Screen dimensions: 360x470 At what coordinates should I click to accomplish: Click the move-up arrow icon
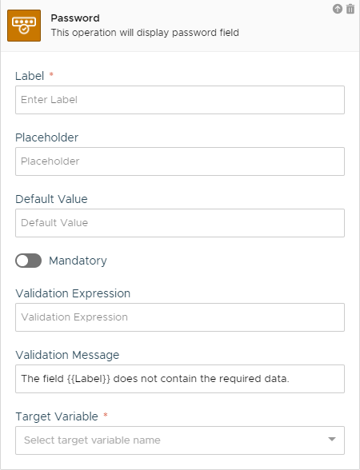pos(338,9)
